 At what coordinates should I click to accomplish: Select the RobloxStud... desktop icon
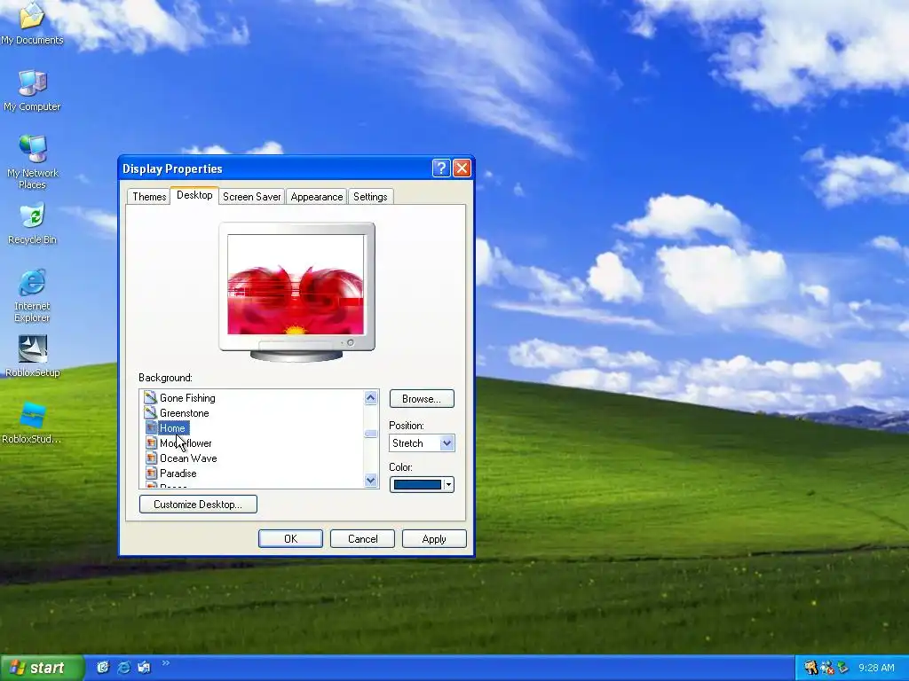32,423
